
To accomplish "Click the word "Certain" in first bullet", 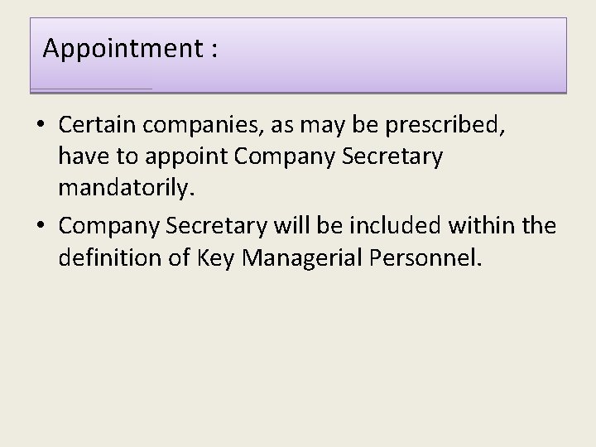I will 97,125.
